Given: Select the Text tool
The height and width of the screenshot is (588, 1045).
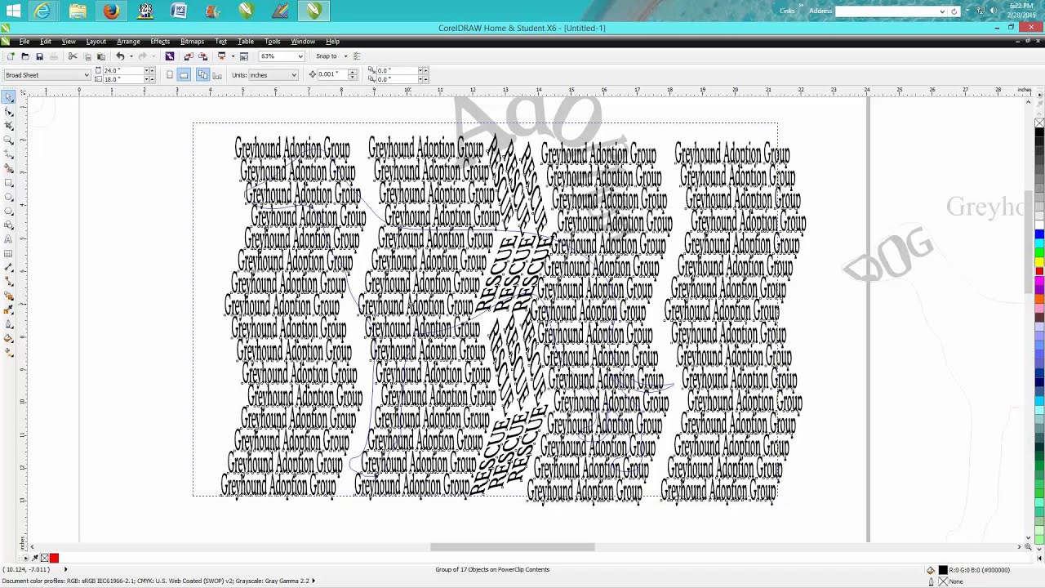Looking at the screenshot, I should [9, 239].
